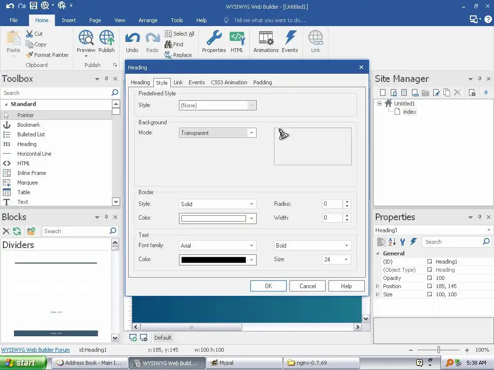Expand the Position property row
Screen dimensions: 494x370
coord(378,286)
